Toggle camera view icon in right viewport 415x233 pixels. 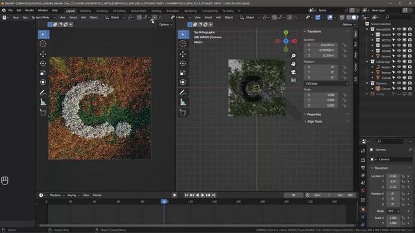[x=293, y=72]
